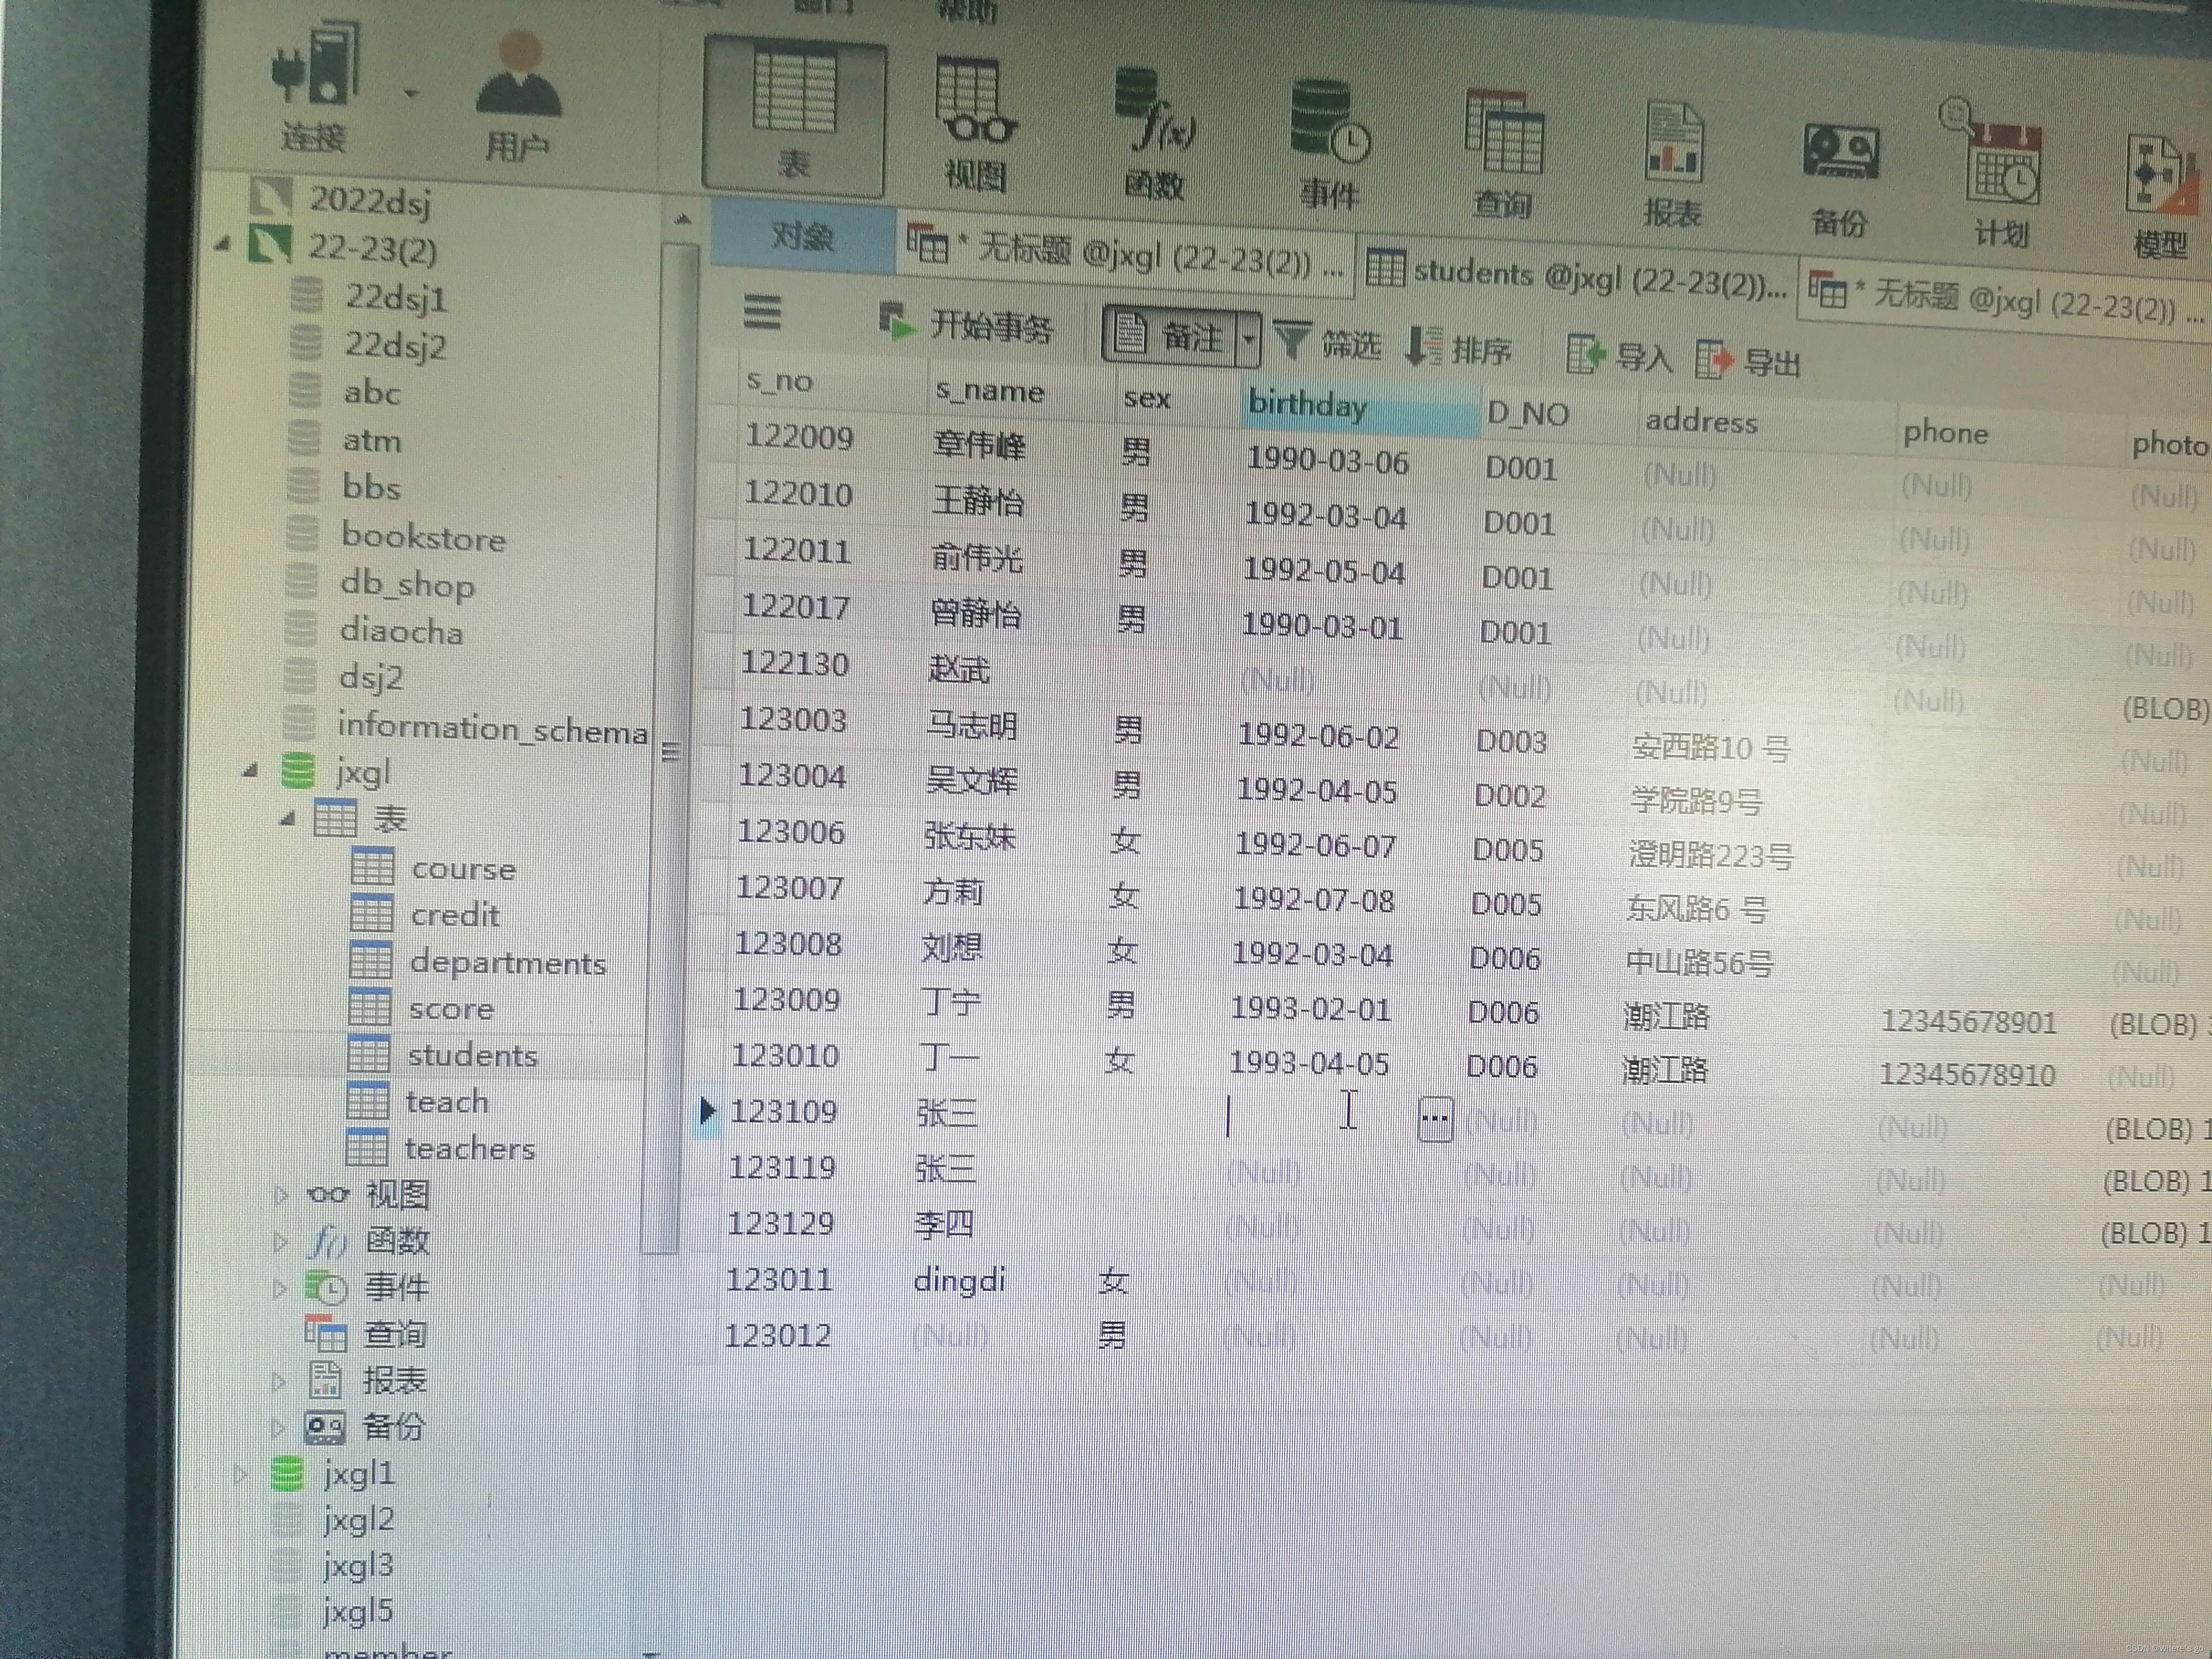Expand the jxgl1 database node

click(240, 1473)
